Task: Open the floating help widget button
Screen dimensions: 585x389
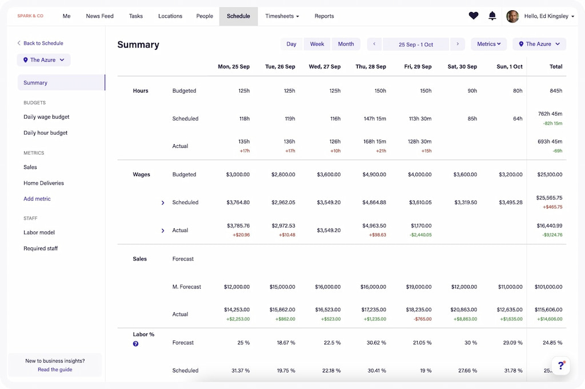Action: 560,366
